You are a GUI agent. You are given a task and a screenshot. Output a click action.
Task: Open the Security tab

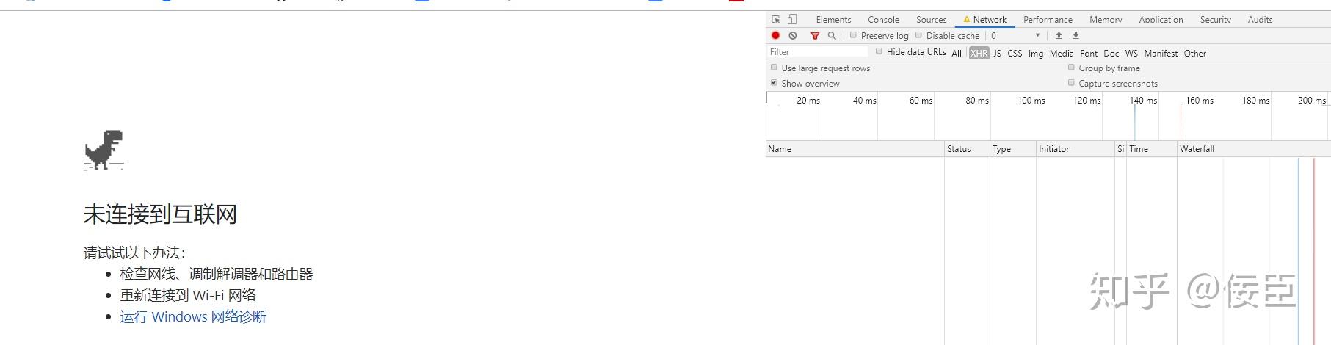(x=1215, y=20)
